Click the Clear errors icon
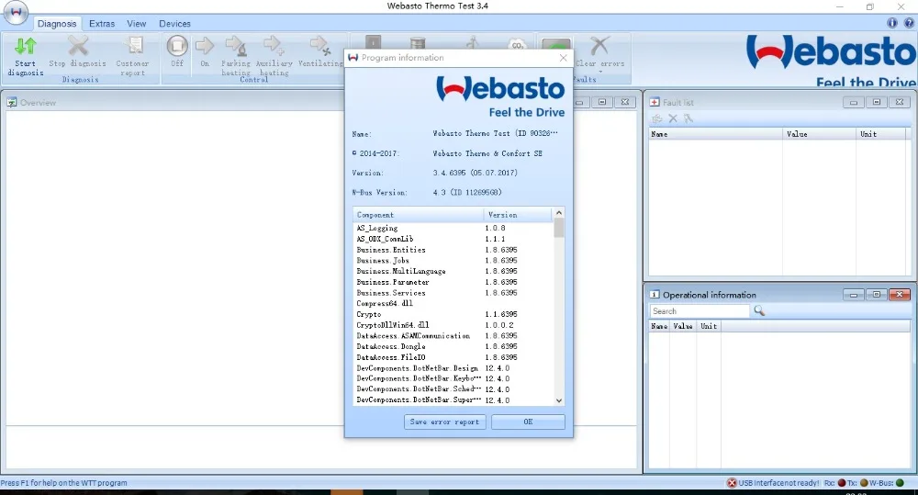The image size is (918, 495). click(x=599, y=47)
